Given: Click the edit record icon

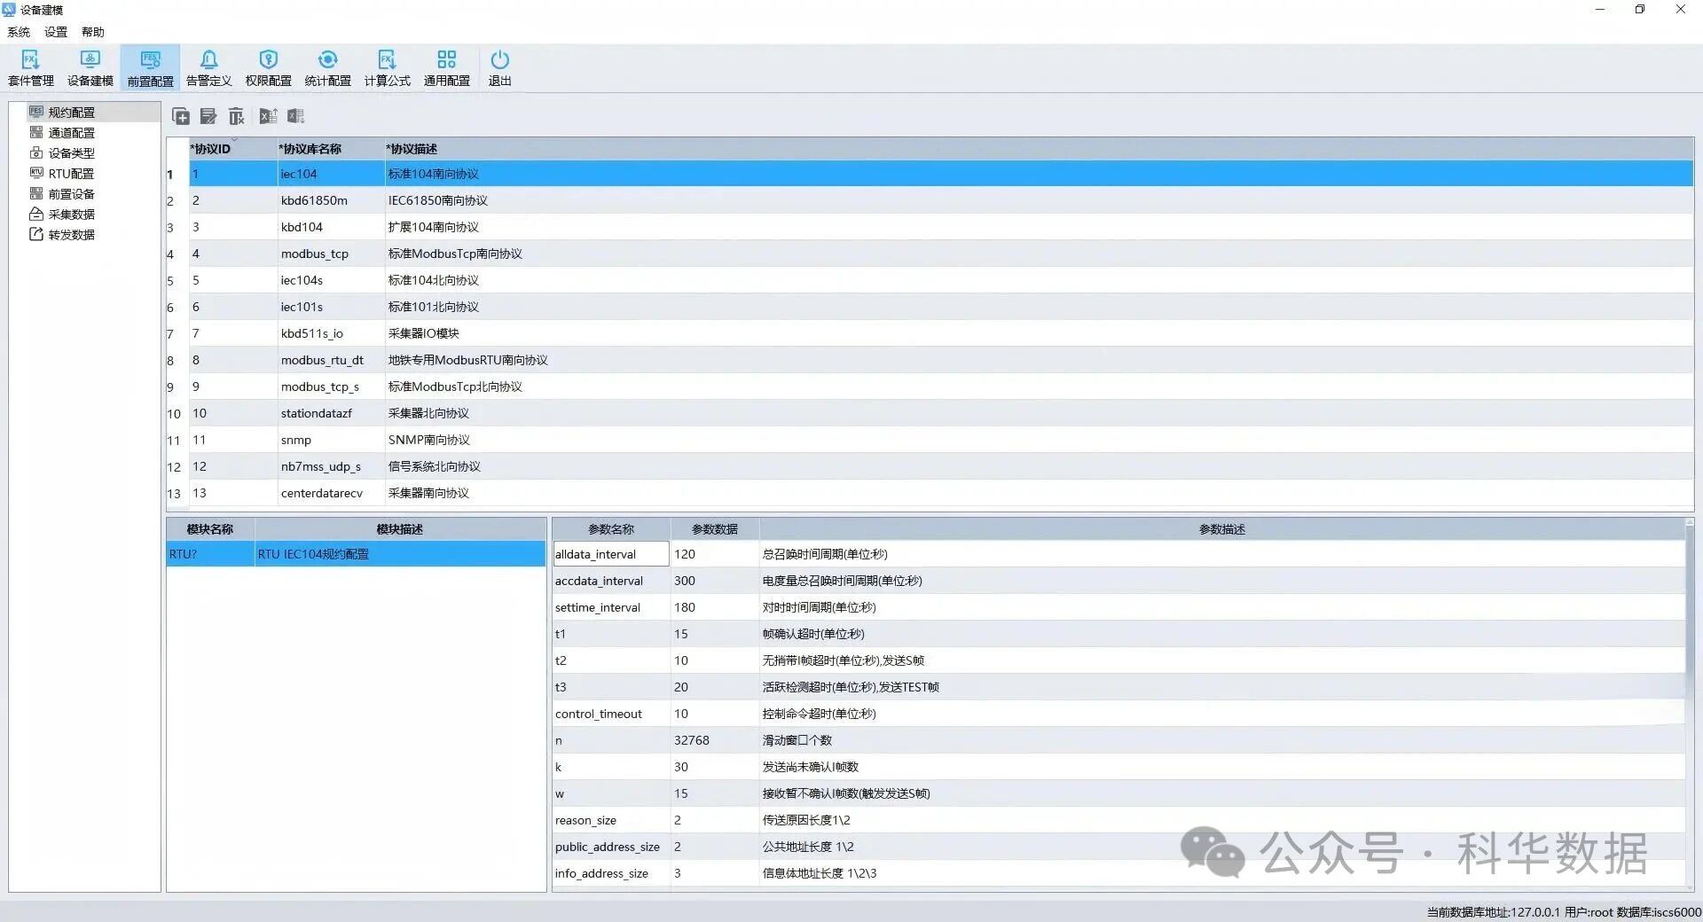Looking at the screenshot, I should [x=208, y=116].
